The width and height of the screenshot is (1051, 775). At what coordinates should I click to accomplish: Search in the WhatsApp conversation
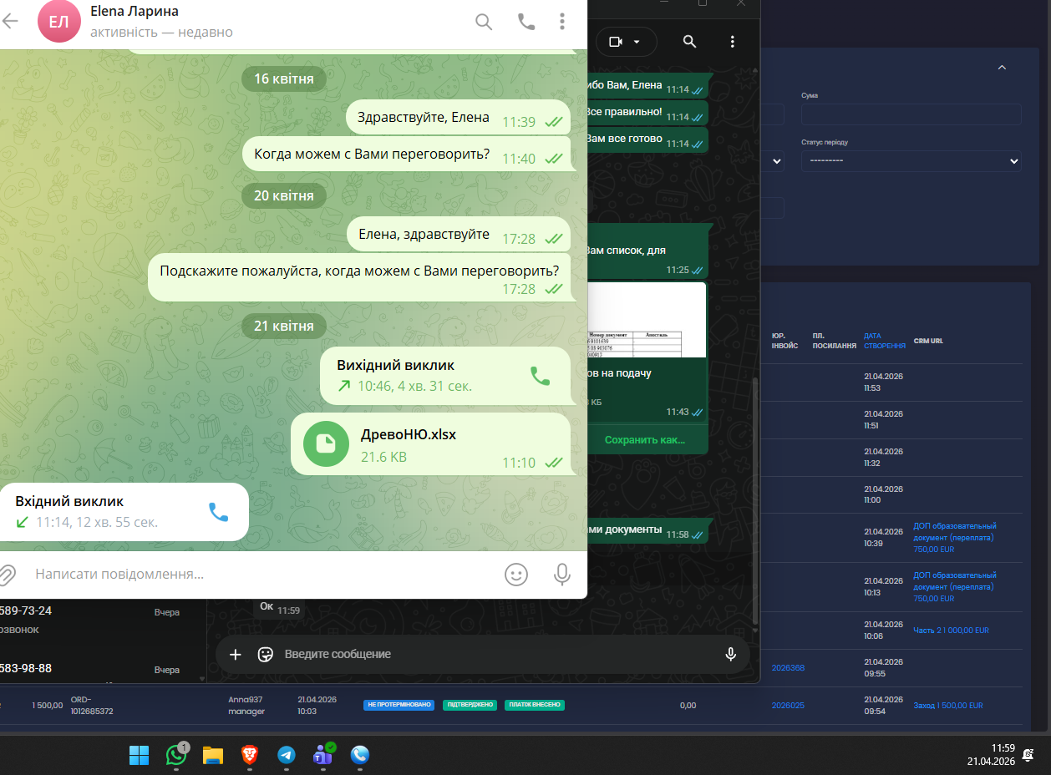(x=689, y=42)
